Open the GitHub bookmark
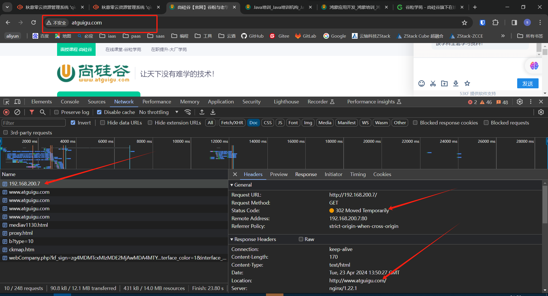 (x=252, y=36)
